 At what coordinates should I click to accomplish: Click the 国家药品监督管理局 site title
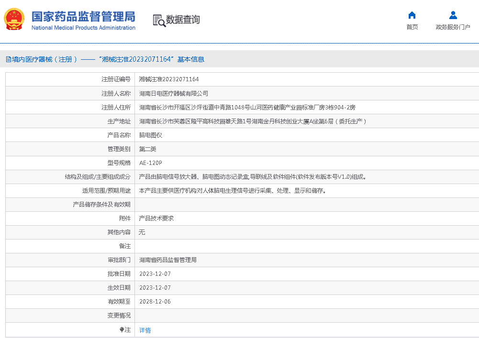point(83,16)
